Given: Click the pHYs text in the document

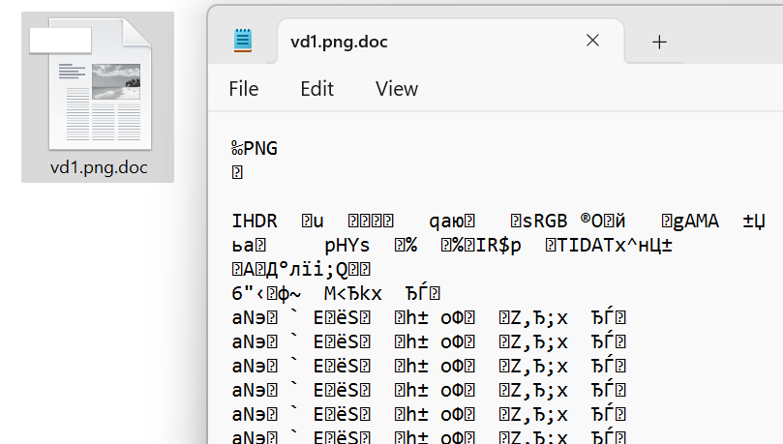Looking at the screenshot, I should (347, 246).
